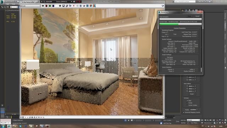Viewport: 227px width, 128px height.
Task: Click the bottom-right corner arrow of frame buffer
Action: click(x=163, y=117)
